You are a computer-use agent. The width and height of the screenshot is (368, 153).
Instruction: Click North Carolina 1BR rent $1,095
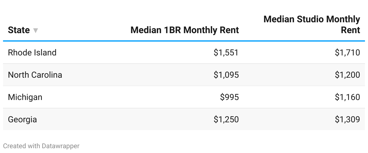point(226,75)
